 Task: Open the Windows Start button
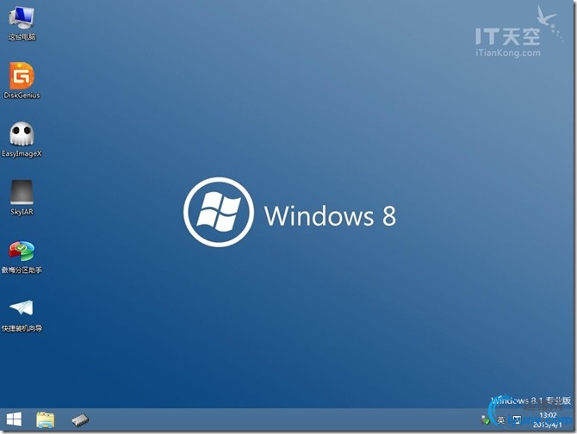14,419
